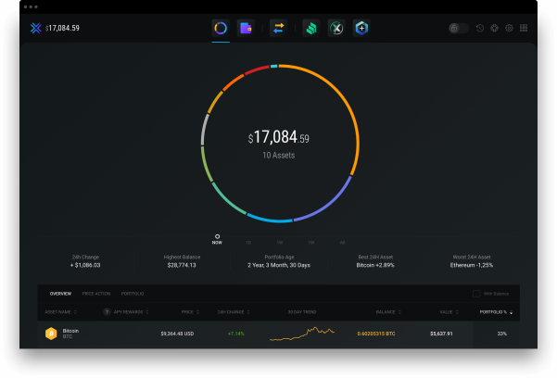The height and width of the screenshot is (378, 557).
Task: Click the Exodus logo
Action: (x=35, y=28)
